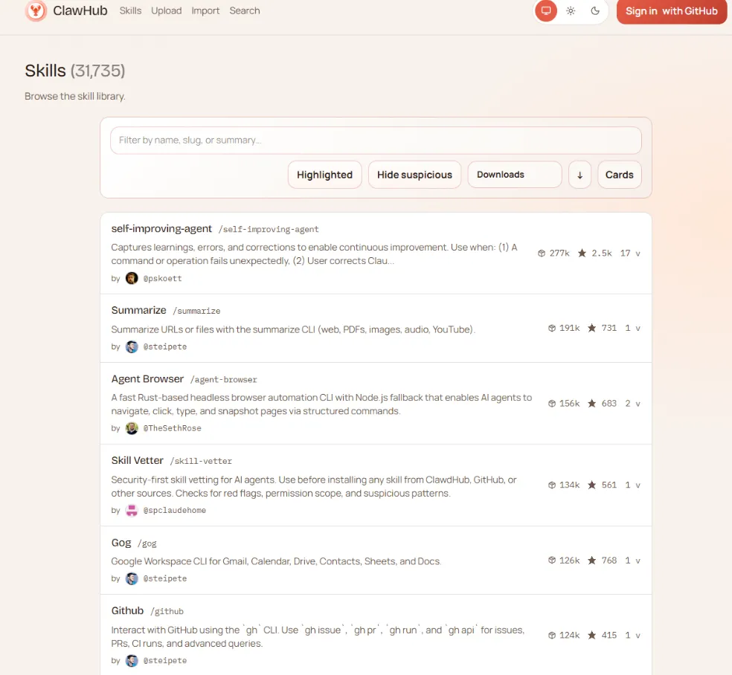Click the star icon on Summarize row
The width and height of the screenshot is (732, 675).
591,328
